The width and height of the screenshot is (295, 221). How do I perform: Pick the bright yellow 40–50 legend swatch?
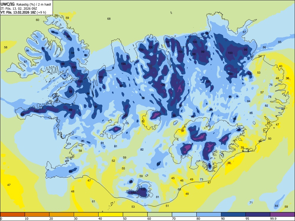(111, 215)
